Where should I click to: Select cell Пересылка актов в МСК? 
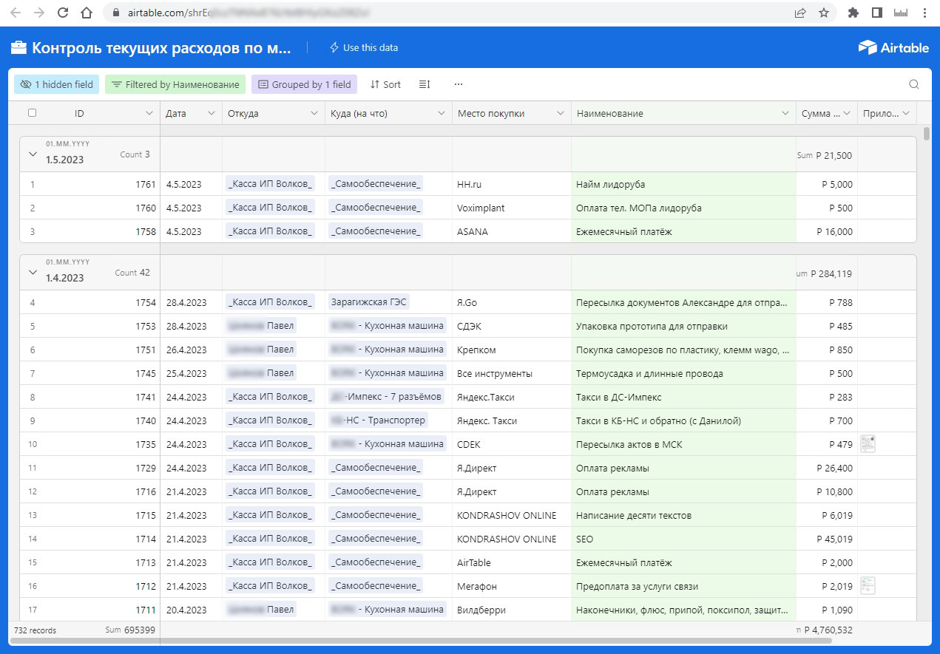point(683,444)
